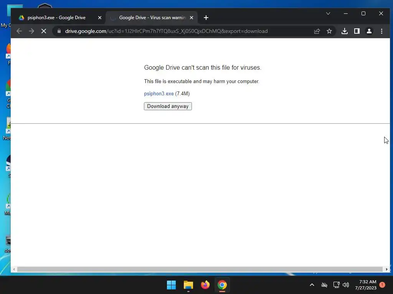The height and width of the screenshot is (294, 393).
Task: Click Chrome icon in taskbar
Action: click(x=222, y=285)
